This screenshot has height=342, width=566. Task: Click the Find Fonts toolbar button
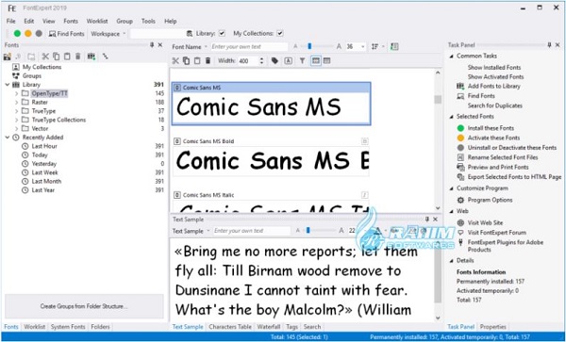[66, 34]
